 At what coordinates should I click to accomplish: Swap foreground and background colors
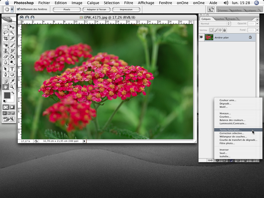click(x=13, y=93)
